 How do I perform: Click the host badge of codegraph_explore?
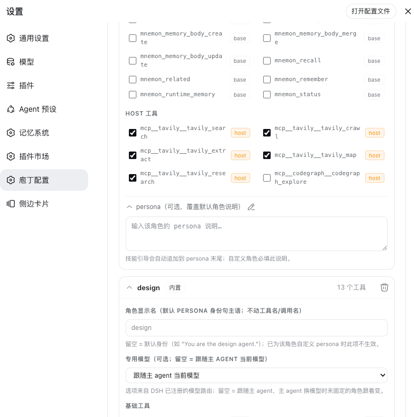tap(374, 178)
